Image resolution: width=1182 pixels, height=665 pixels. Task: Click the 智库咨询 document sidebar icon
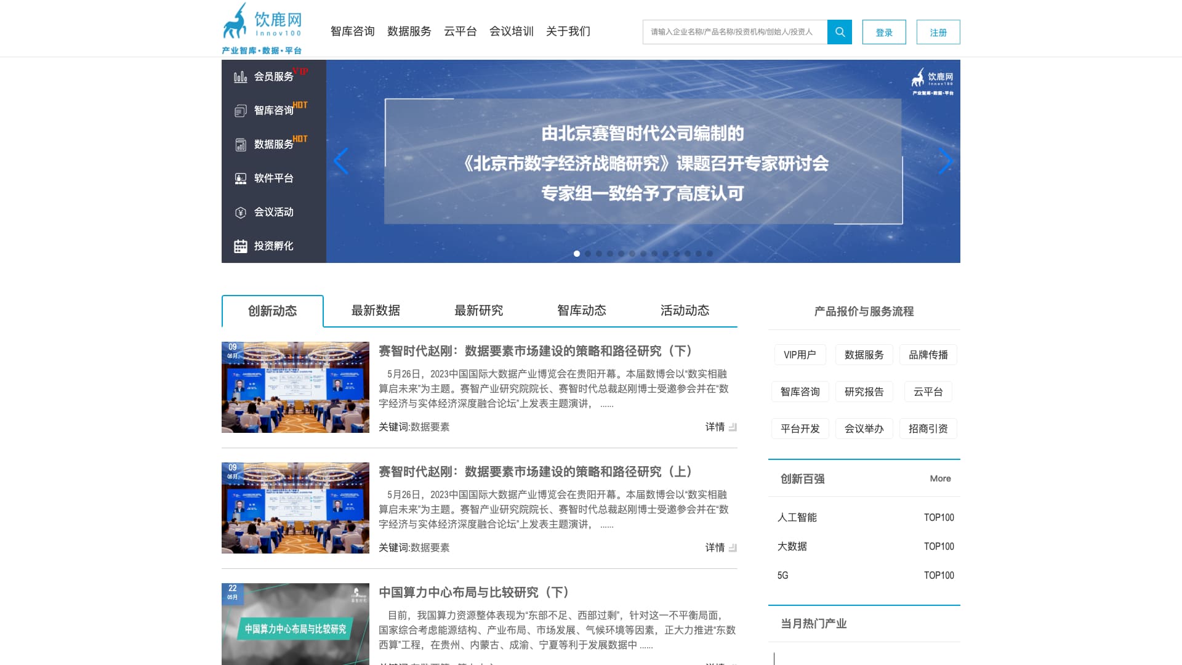pyautogui.click(x=241, y=111)
